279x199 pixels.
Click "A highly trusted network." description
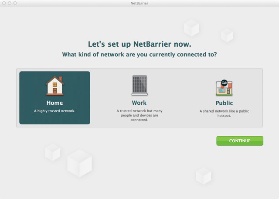54,111
